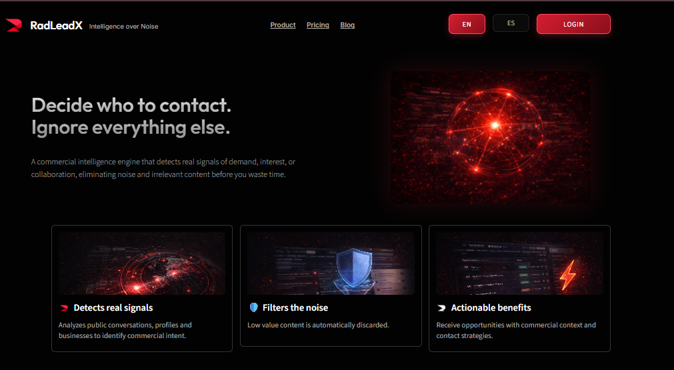Click the red arrow icon beside Detects real signals
This screenshot has height=370, width=674.
(65, 307)
